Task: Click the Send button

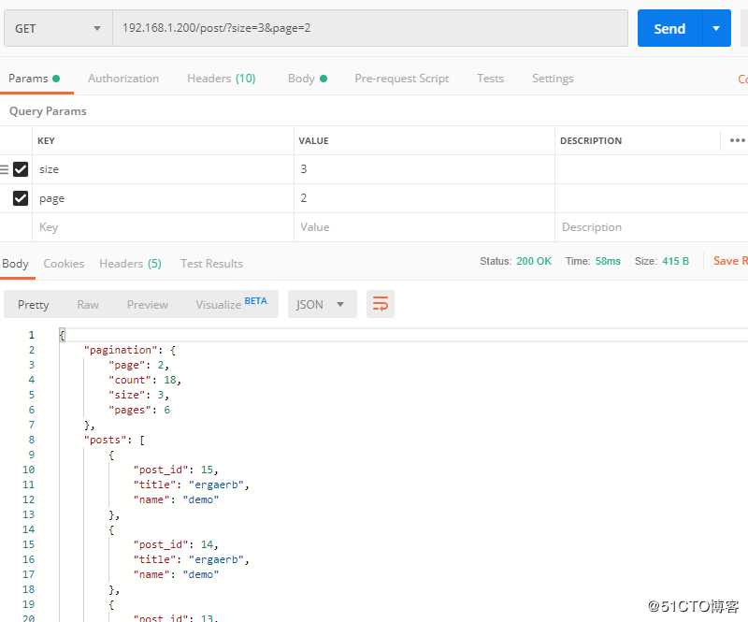Action: 669,28
